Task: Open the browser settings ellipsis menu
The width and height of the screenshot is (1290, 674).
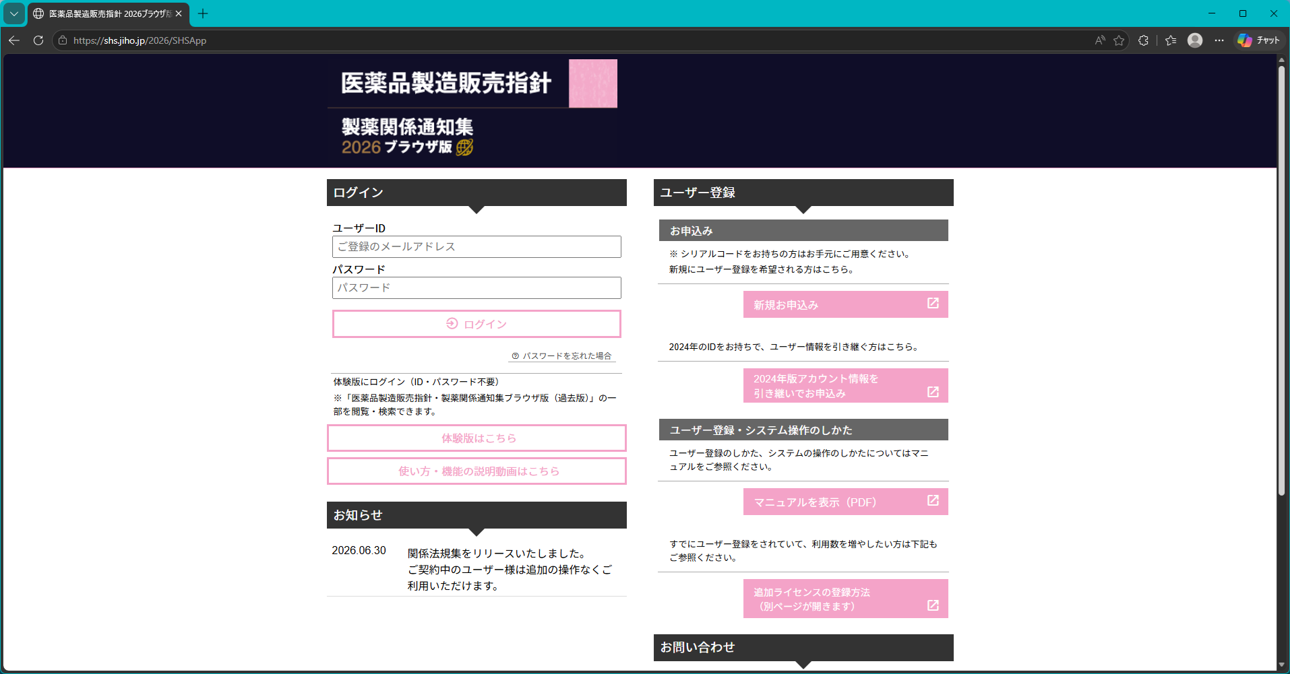Action: pyautogui.click(x=1219, y=40)
